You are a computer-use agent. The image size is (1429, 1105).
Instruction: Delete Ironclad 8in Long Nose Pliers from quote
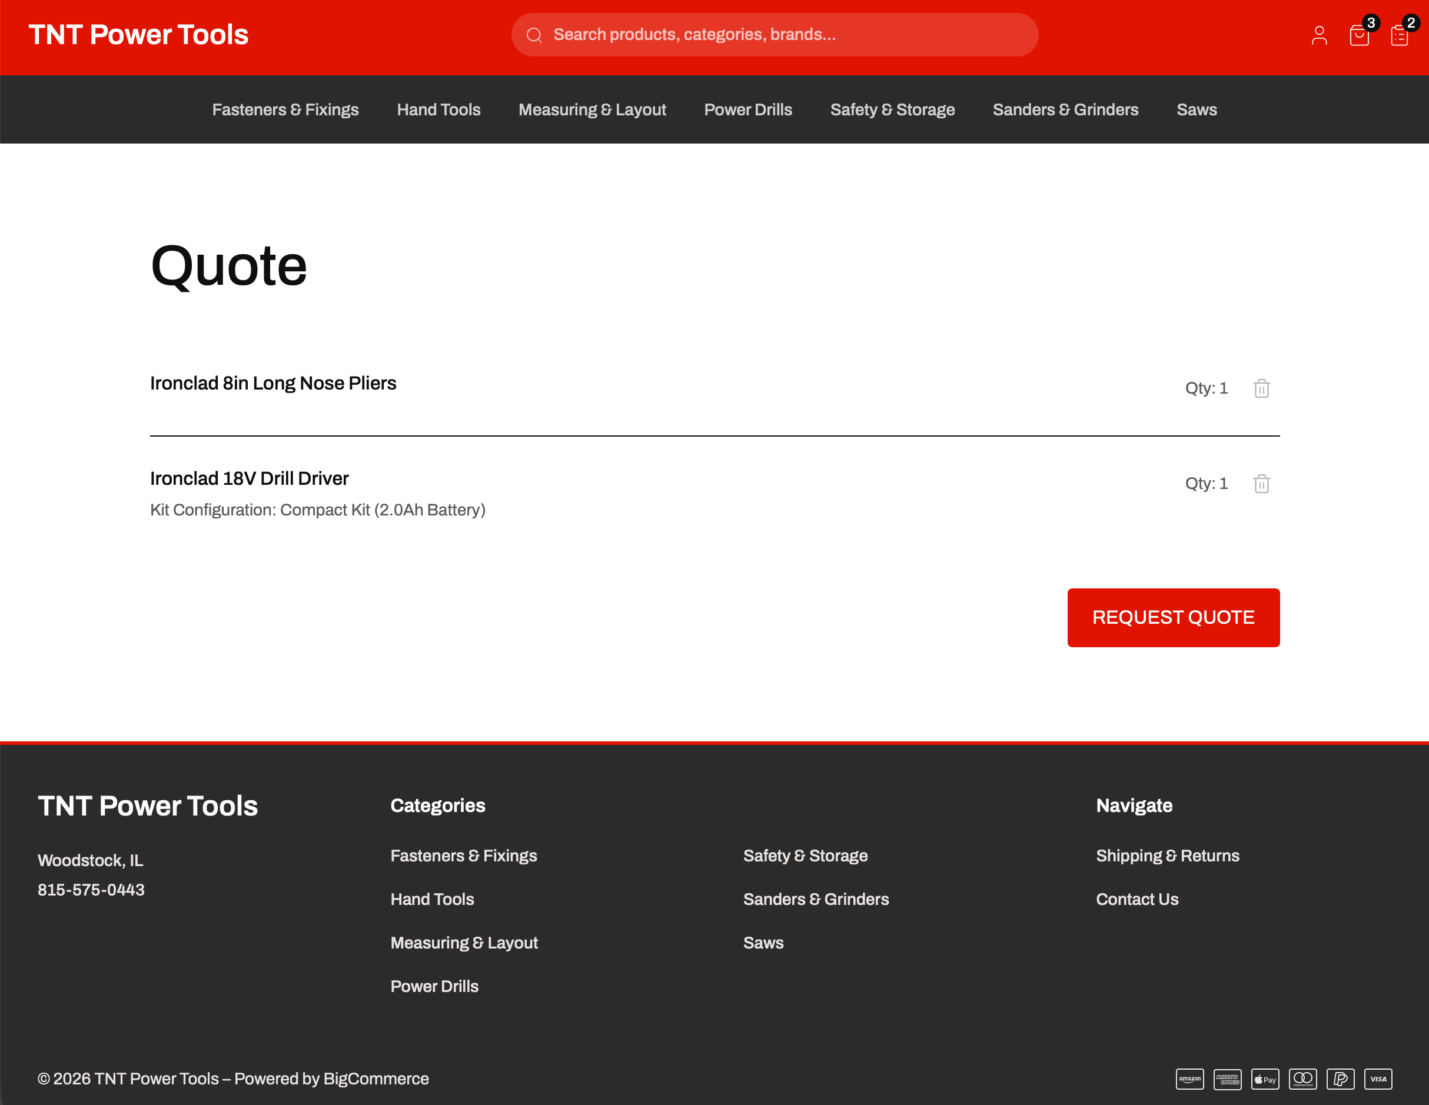(x=1261, y=388)
